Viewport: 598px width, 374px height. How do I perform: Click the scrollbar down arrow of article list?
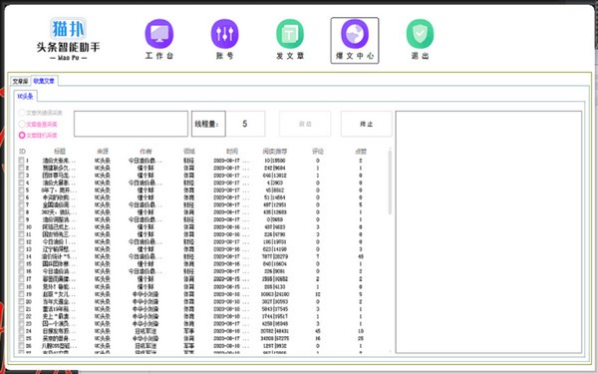[x=390, y=351]
